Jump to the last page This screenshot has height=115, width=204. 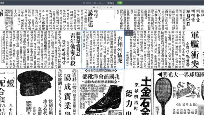[111, 7]
